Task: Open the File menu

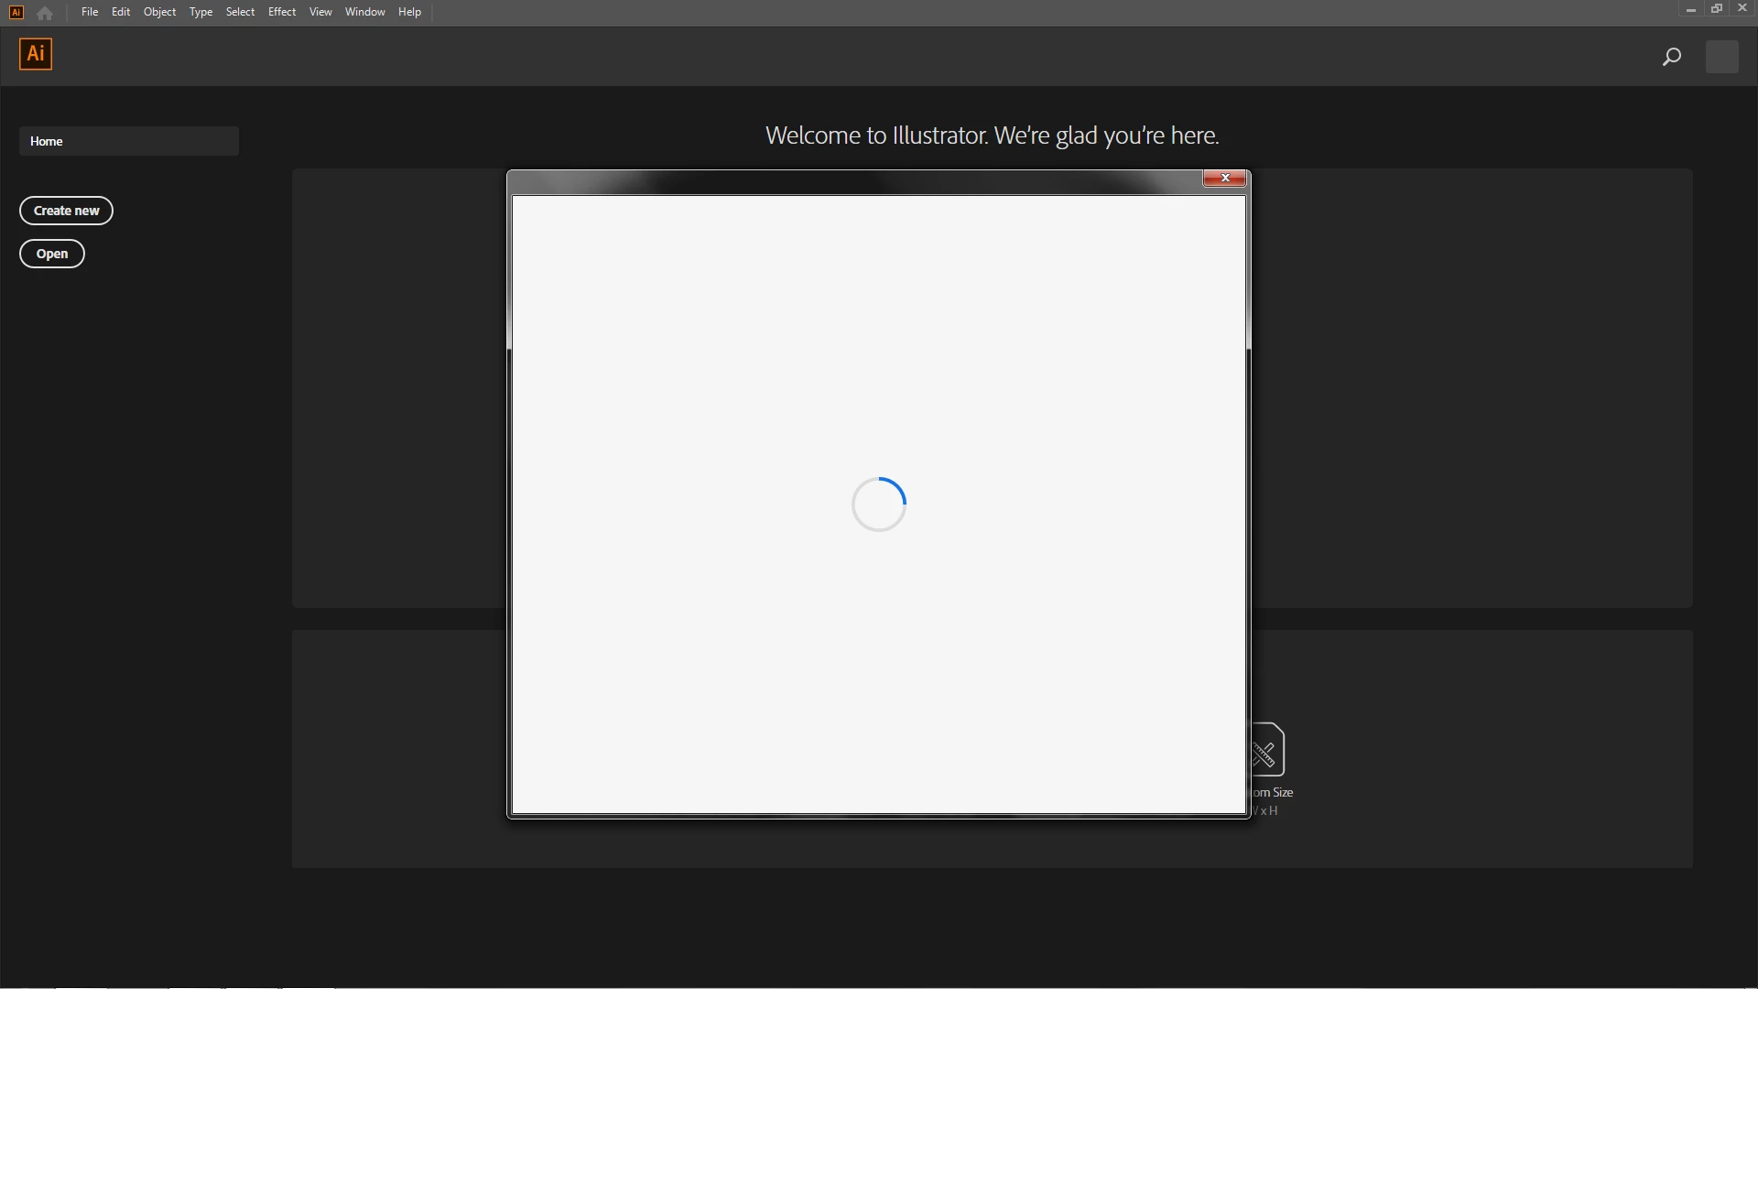Action: (89, 12)
